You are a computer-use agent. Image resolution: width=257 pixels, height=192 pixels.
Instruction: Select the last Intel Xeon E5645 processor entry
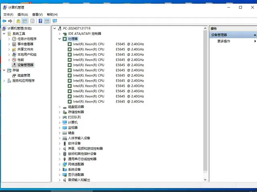pyautogui.click(x=108, y=102)
